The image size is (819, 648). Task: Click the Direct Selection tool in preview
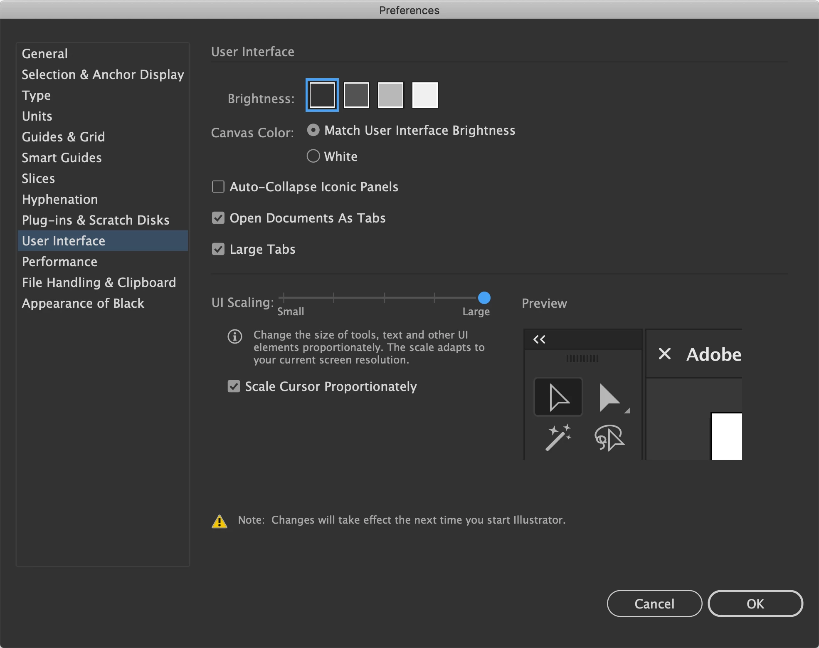609,398
